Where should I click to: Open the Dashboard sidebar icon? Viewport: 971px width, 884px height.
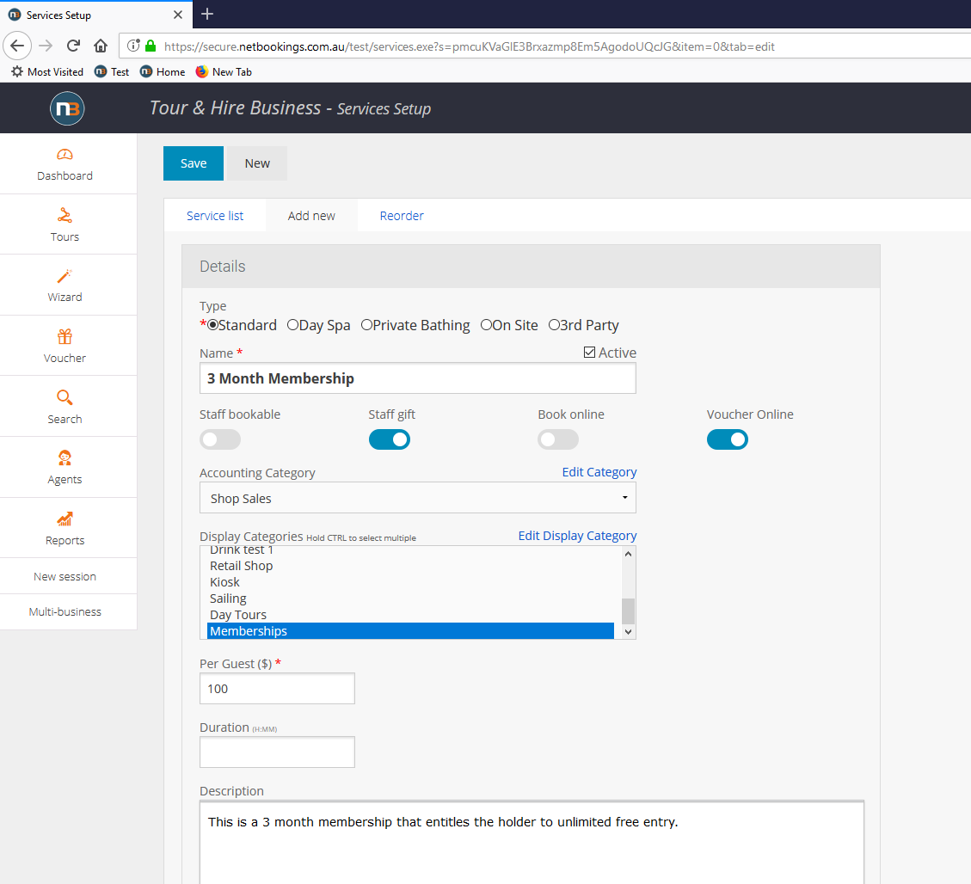pyautogui.click(x=65, y=154)
